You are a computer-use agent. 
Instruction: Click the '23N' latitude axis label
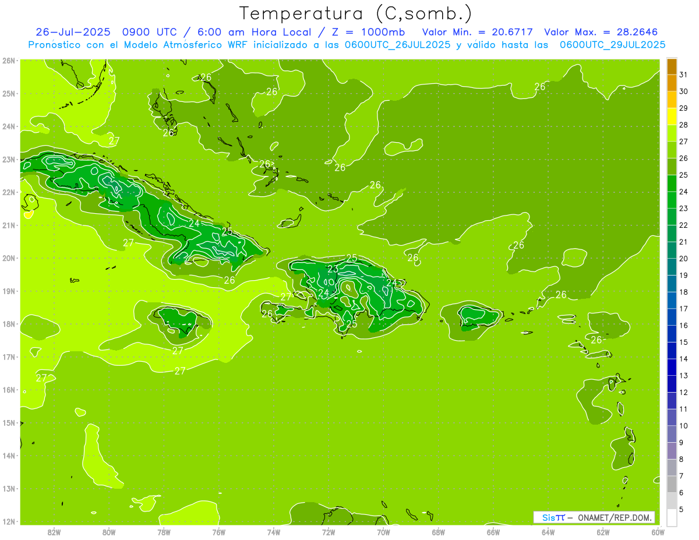coord(9,159)
